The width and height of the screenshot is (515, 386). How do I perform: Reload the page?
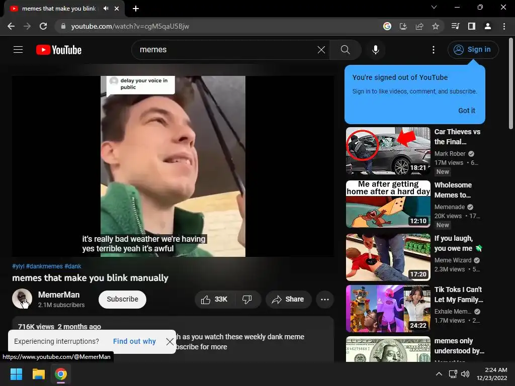pyautogui.click(x=43, y=26)
